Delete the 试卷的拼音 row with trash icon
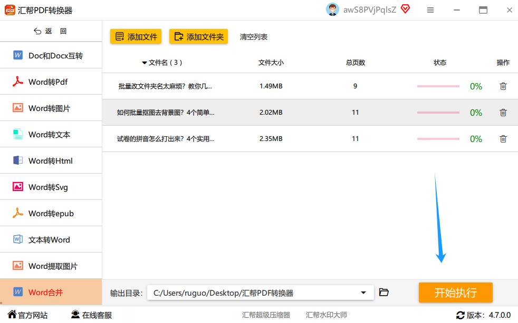Viewport: 518px width, 323px height. [503, 139]
